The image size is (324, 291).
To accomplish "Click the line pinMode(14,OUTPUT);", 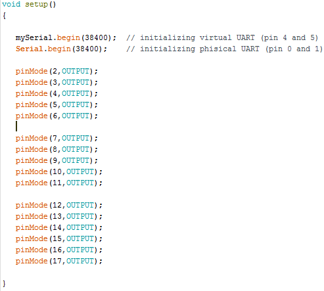I will (x=59, y=227).
